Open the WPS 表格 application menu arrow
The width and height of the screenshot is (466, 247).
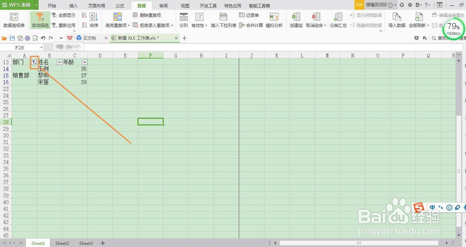36,5
